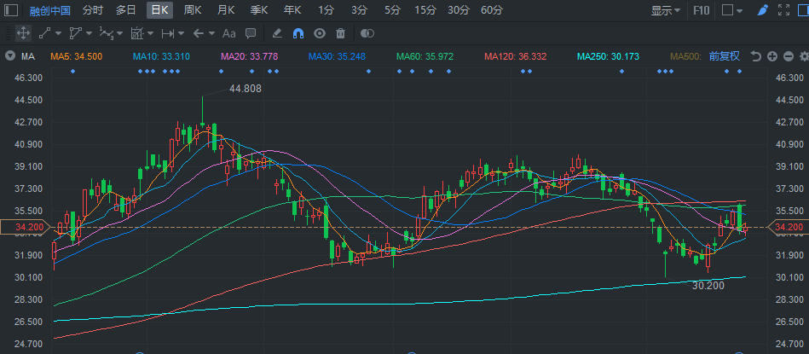809x354 pixels.
Task: Select the move/pan cross-arrow tool
Action: coord(23,33)
